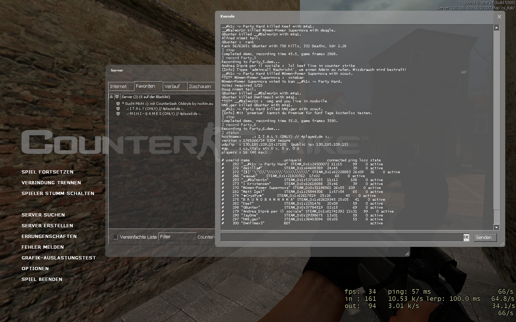Click the 'version : 1765266/24 5304 secure' line
This screenshot has height=322, width=516.
(x=256, y=141)
